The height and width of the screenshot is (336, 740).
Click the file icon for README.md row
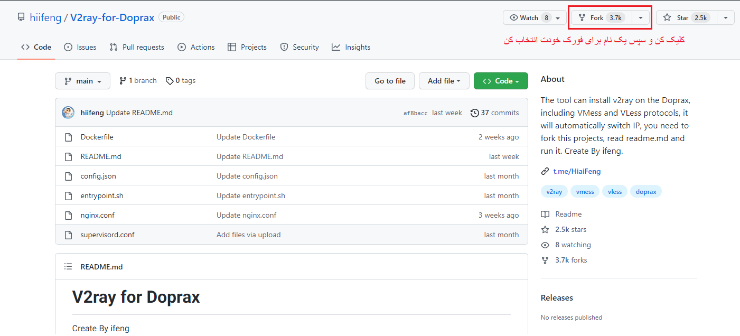68,156
